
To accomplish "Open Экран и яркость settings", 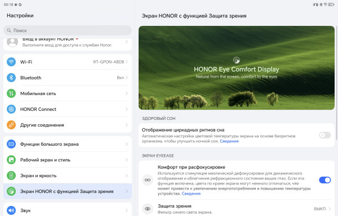I will pos(68,175).
